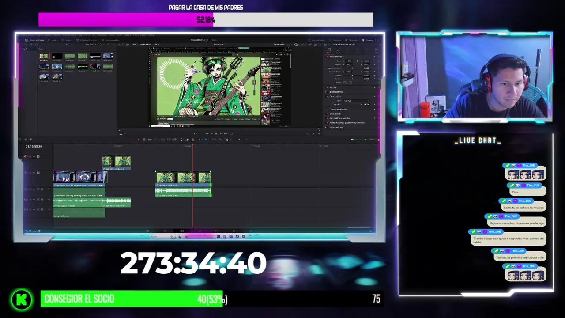Adjust the Opacidad slider
Screen dimensions: 565x318
tap(353, 104)
